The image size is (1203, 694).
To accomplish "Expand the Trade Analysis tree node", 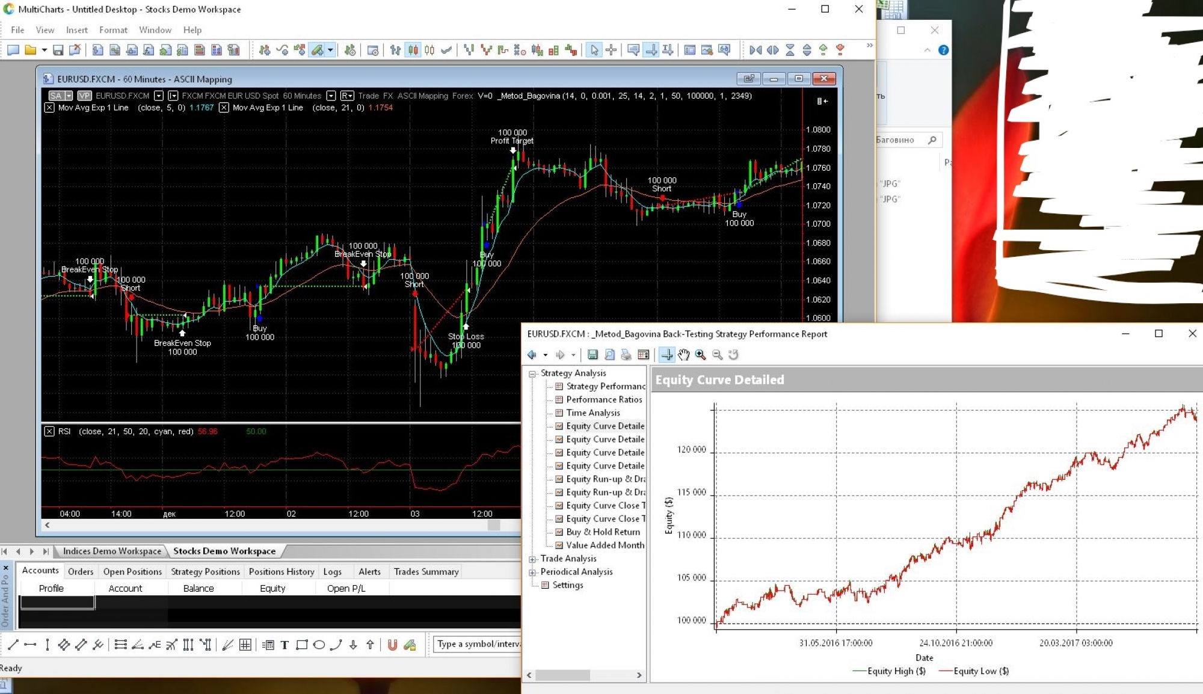I will 532,559.
